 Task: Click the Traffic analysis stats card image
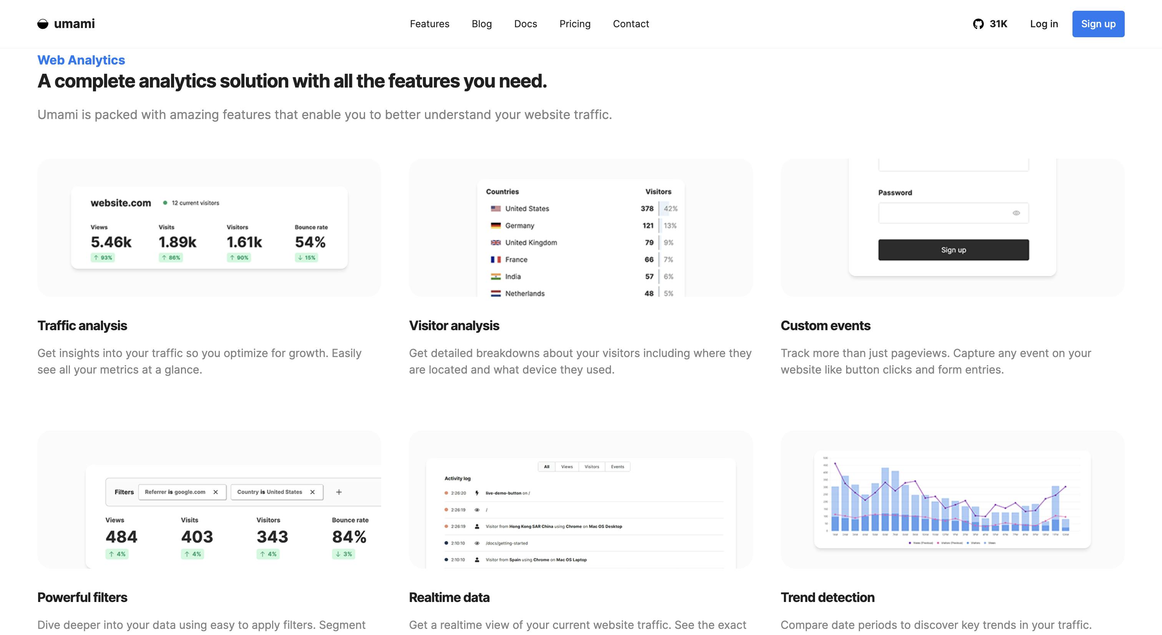(209, 228)
